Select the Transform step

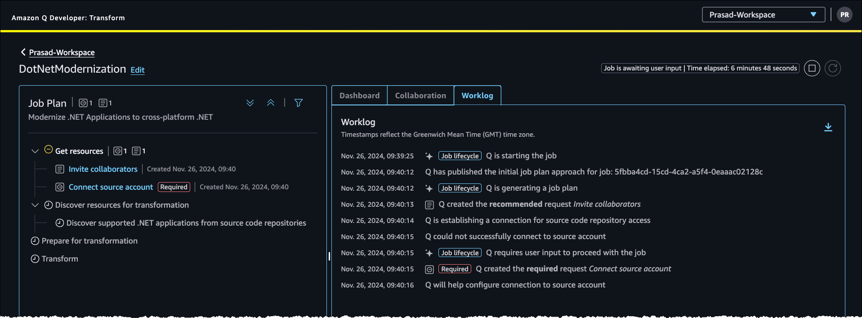pos(60,259)
